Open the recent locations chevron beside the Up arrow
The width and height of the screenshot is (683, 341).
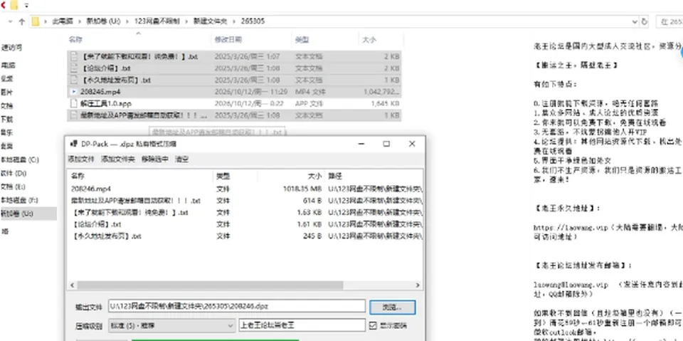tap(10, 21)
